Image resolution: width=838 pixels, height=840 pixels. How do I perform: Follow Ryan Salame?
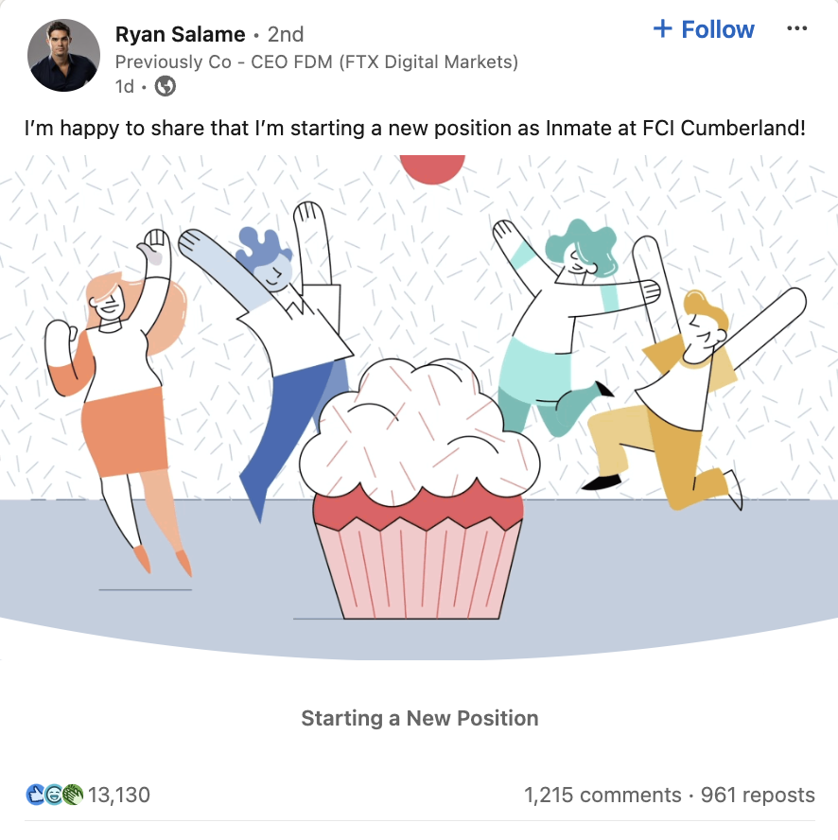coord(704,29)
